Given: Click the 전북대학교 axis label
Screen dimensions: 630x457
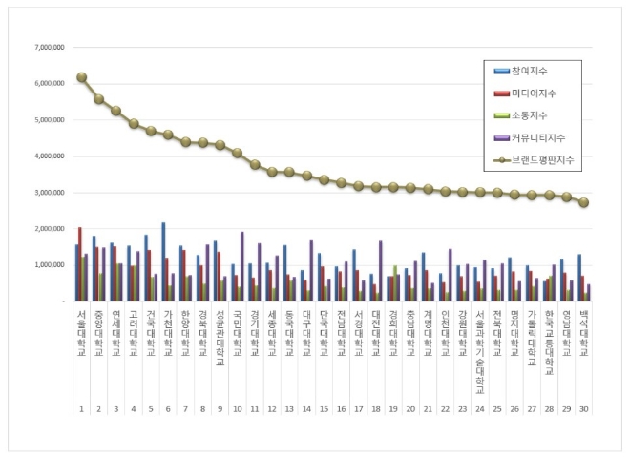Looking at the screenshot, I should pos(497,333).
